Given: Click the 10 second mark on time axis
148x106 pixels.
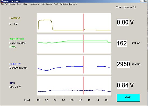Looking at the screenshot, I should (81, 100).
